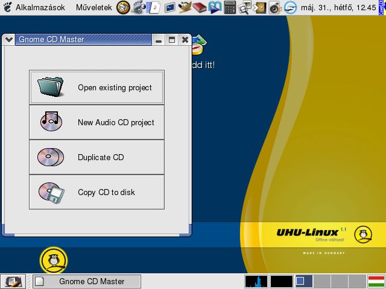The width and height of the screenshot is (386, 289).
Task: Launch the blue circular seagull icon
Action: tap(290, 7)
